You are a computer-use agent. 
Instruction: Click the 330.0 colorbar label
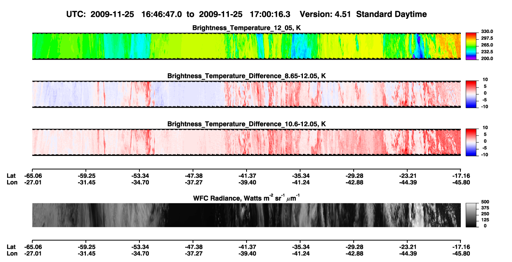tap(487, 31)
